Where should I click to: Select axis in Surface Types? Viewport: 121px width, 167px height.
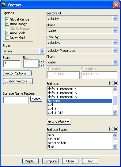coord(80,135)
